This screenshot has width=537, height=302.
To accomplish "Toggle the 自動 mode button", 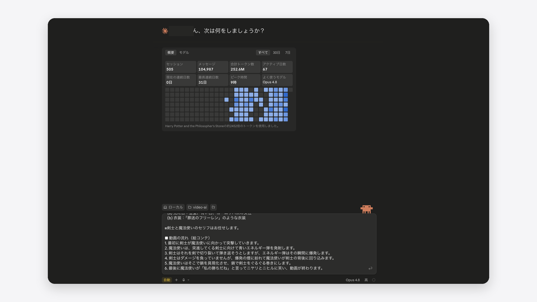I will [167, 280].
